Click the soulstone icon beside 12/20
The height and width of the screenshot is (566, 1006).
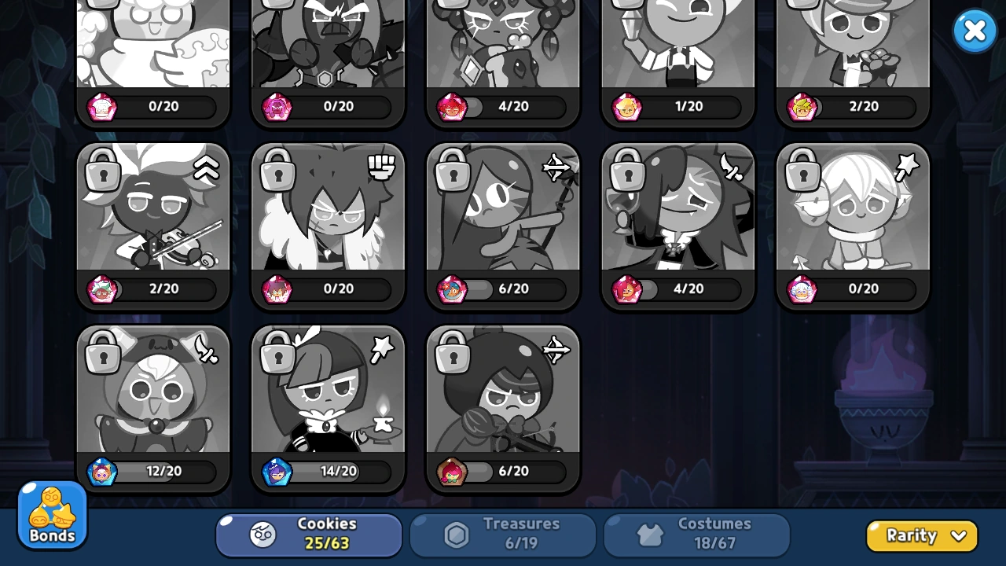102,472
